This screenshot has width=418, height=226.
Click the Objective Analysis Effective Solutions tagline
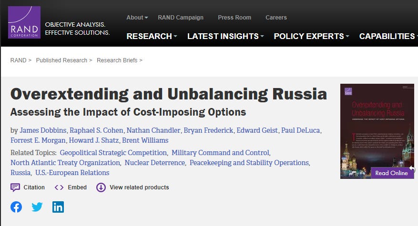pyautogui.click(x=77, y=29)
